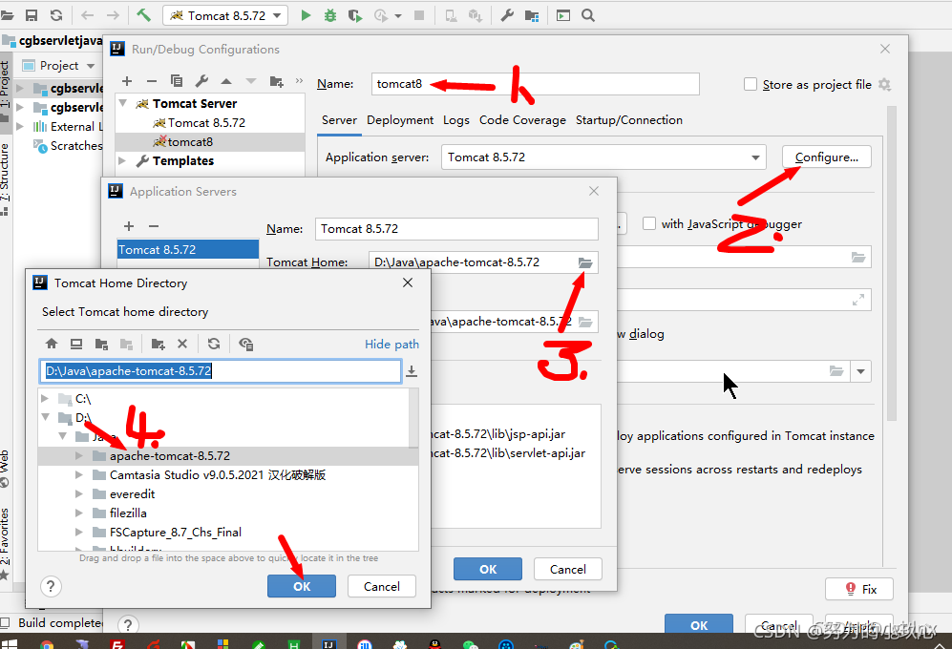Viewport: 952px width, 649px height.
Task: Expand the D:\ drive in the tree
Action: pos(45,417)
